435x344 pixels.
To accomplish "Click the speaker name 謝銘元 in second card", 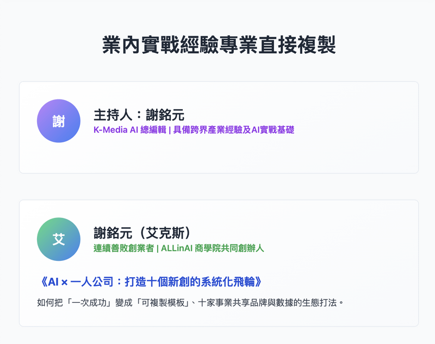I will (112, 233).
